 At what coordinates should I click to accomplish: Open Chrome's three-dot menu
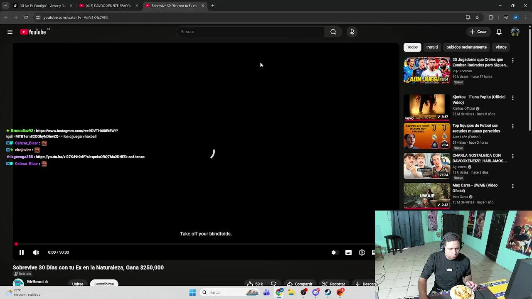(526, 17)
